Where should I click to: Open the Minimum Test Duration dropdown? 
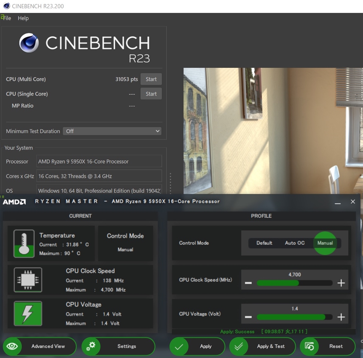point(112,131)
